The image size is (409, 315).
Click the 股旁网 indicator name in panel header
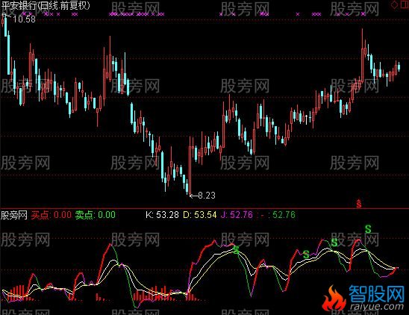(x=14, y=215)
